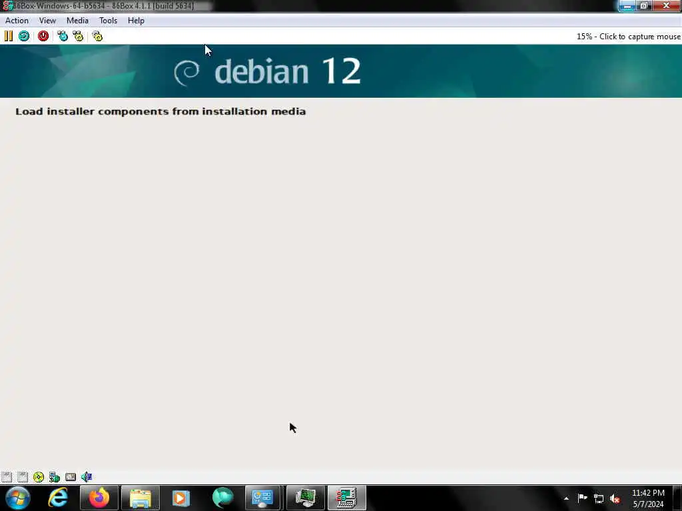Click first floppy drive status icon
The height and width of the screenshot is (511, 682).
7,477
